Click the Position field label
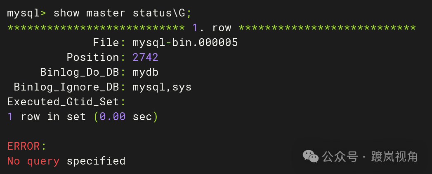 tap(93, 58)
